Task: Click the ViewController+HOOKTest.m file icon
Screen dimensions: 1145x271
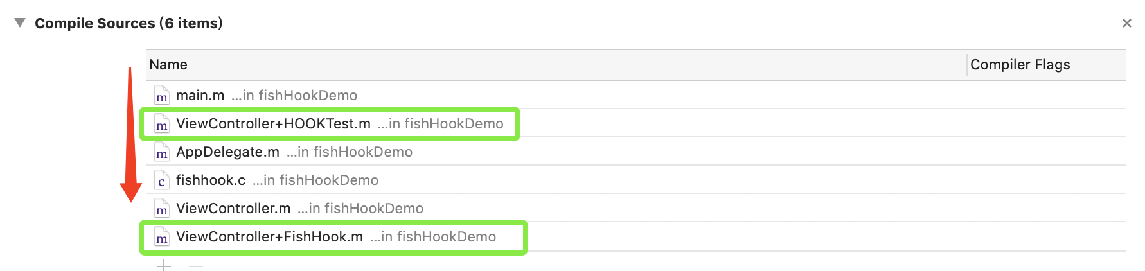Action: tap(161, 124)
